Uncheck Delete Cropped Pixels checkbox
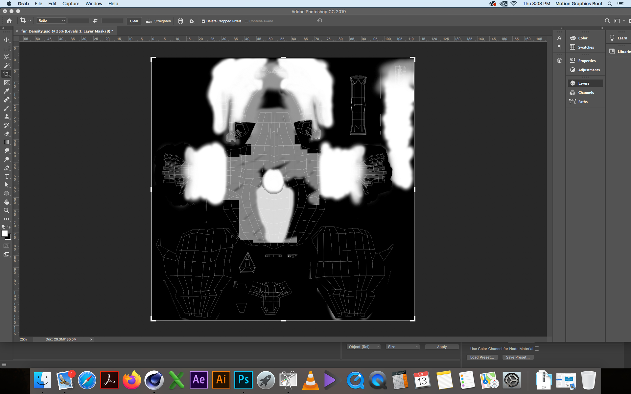631x394 pixels. click(x=203, y=21)
